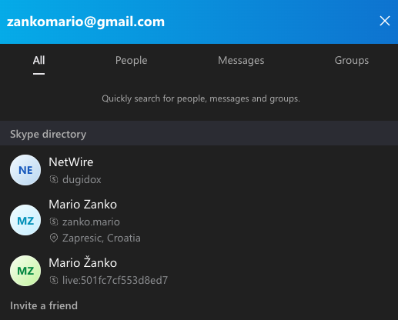Click the location pin beside Zapresic, Croatia
The image size is (398, 320).
54,238
